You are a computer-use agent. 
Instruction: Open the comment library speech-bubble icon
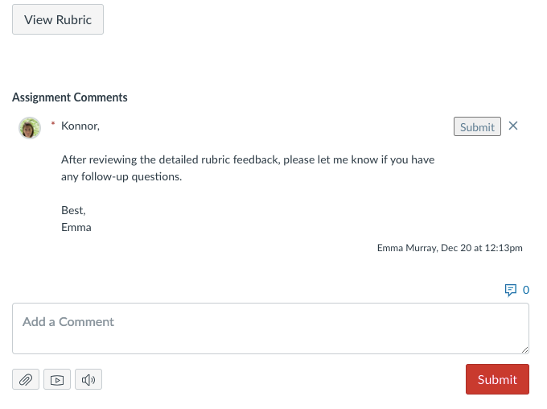[510, 290]
